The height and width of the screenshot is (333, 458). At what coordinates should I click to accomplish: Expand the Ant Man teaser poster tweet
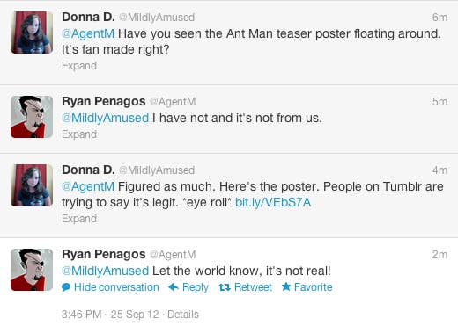click(79, 66)
